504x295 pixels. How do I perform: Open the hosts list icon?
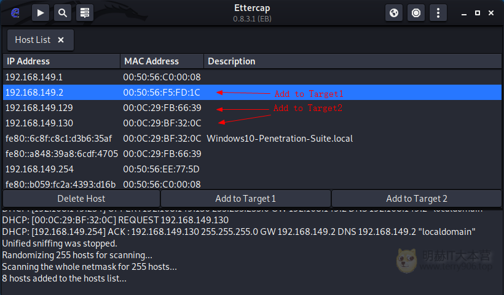85,13
